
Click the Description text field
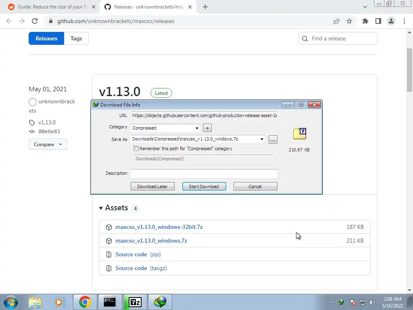pos(204,174)
